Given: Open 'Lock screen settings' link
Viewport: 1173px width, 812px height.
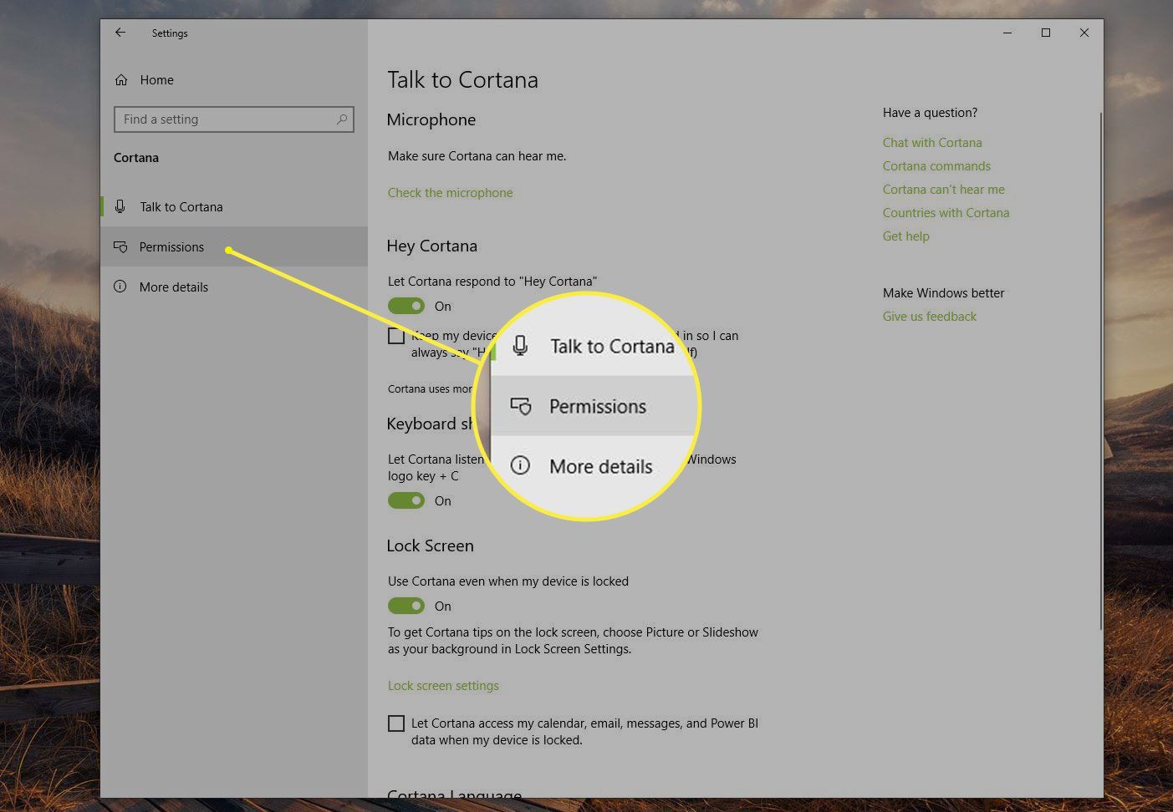Looking at the screenshot, I should click(x=443, y=686).
